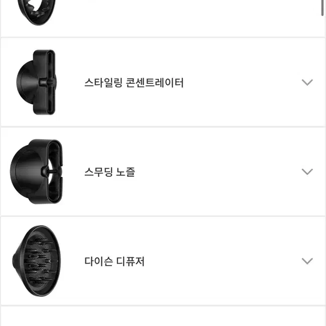Click the Dyson diffuser attachment image
326x326 pixels.
[37, 261]
